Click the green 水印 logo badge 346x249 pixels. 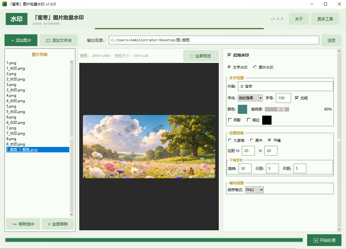click(x=17, y=19)
